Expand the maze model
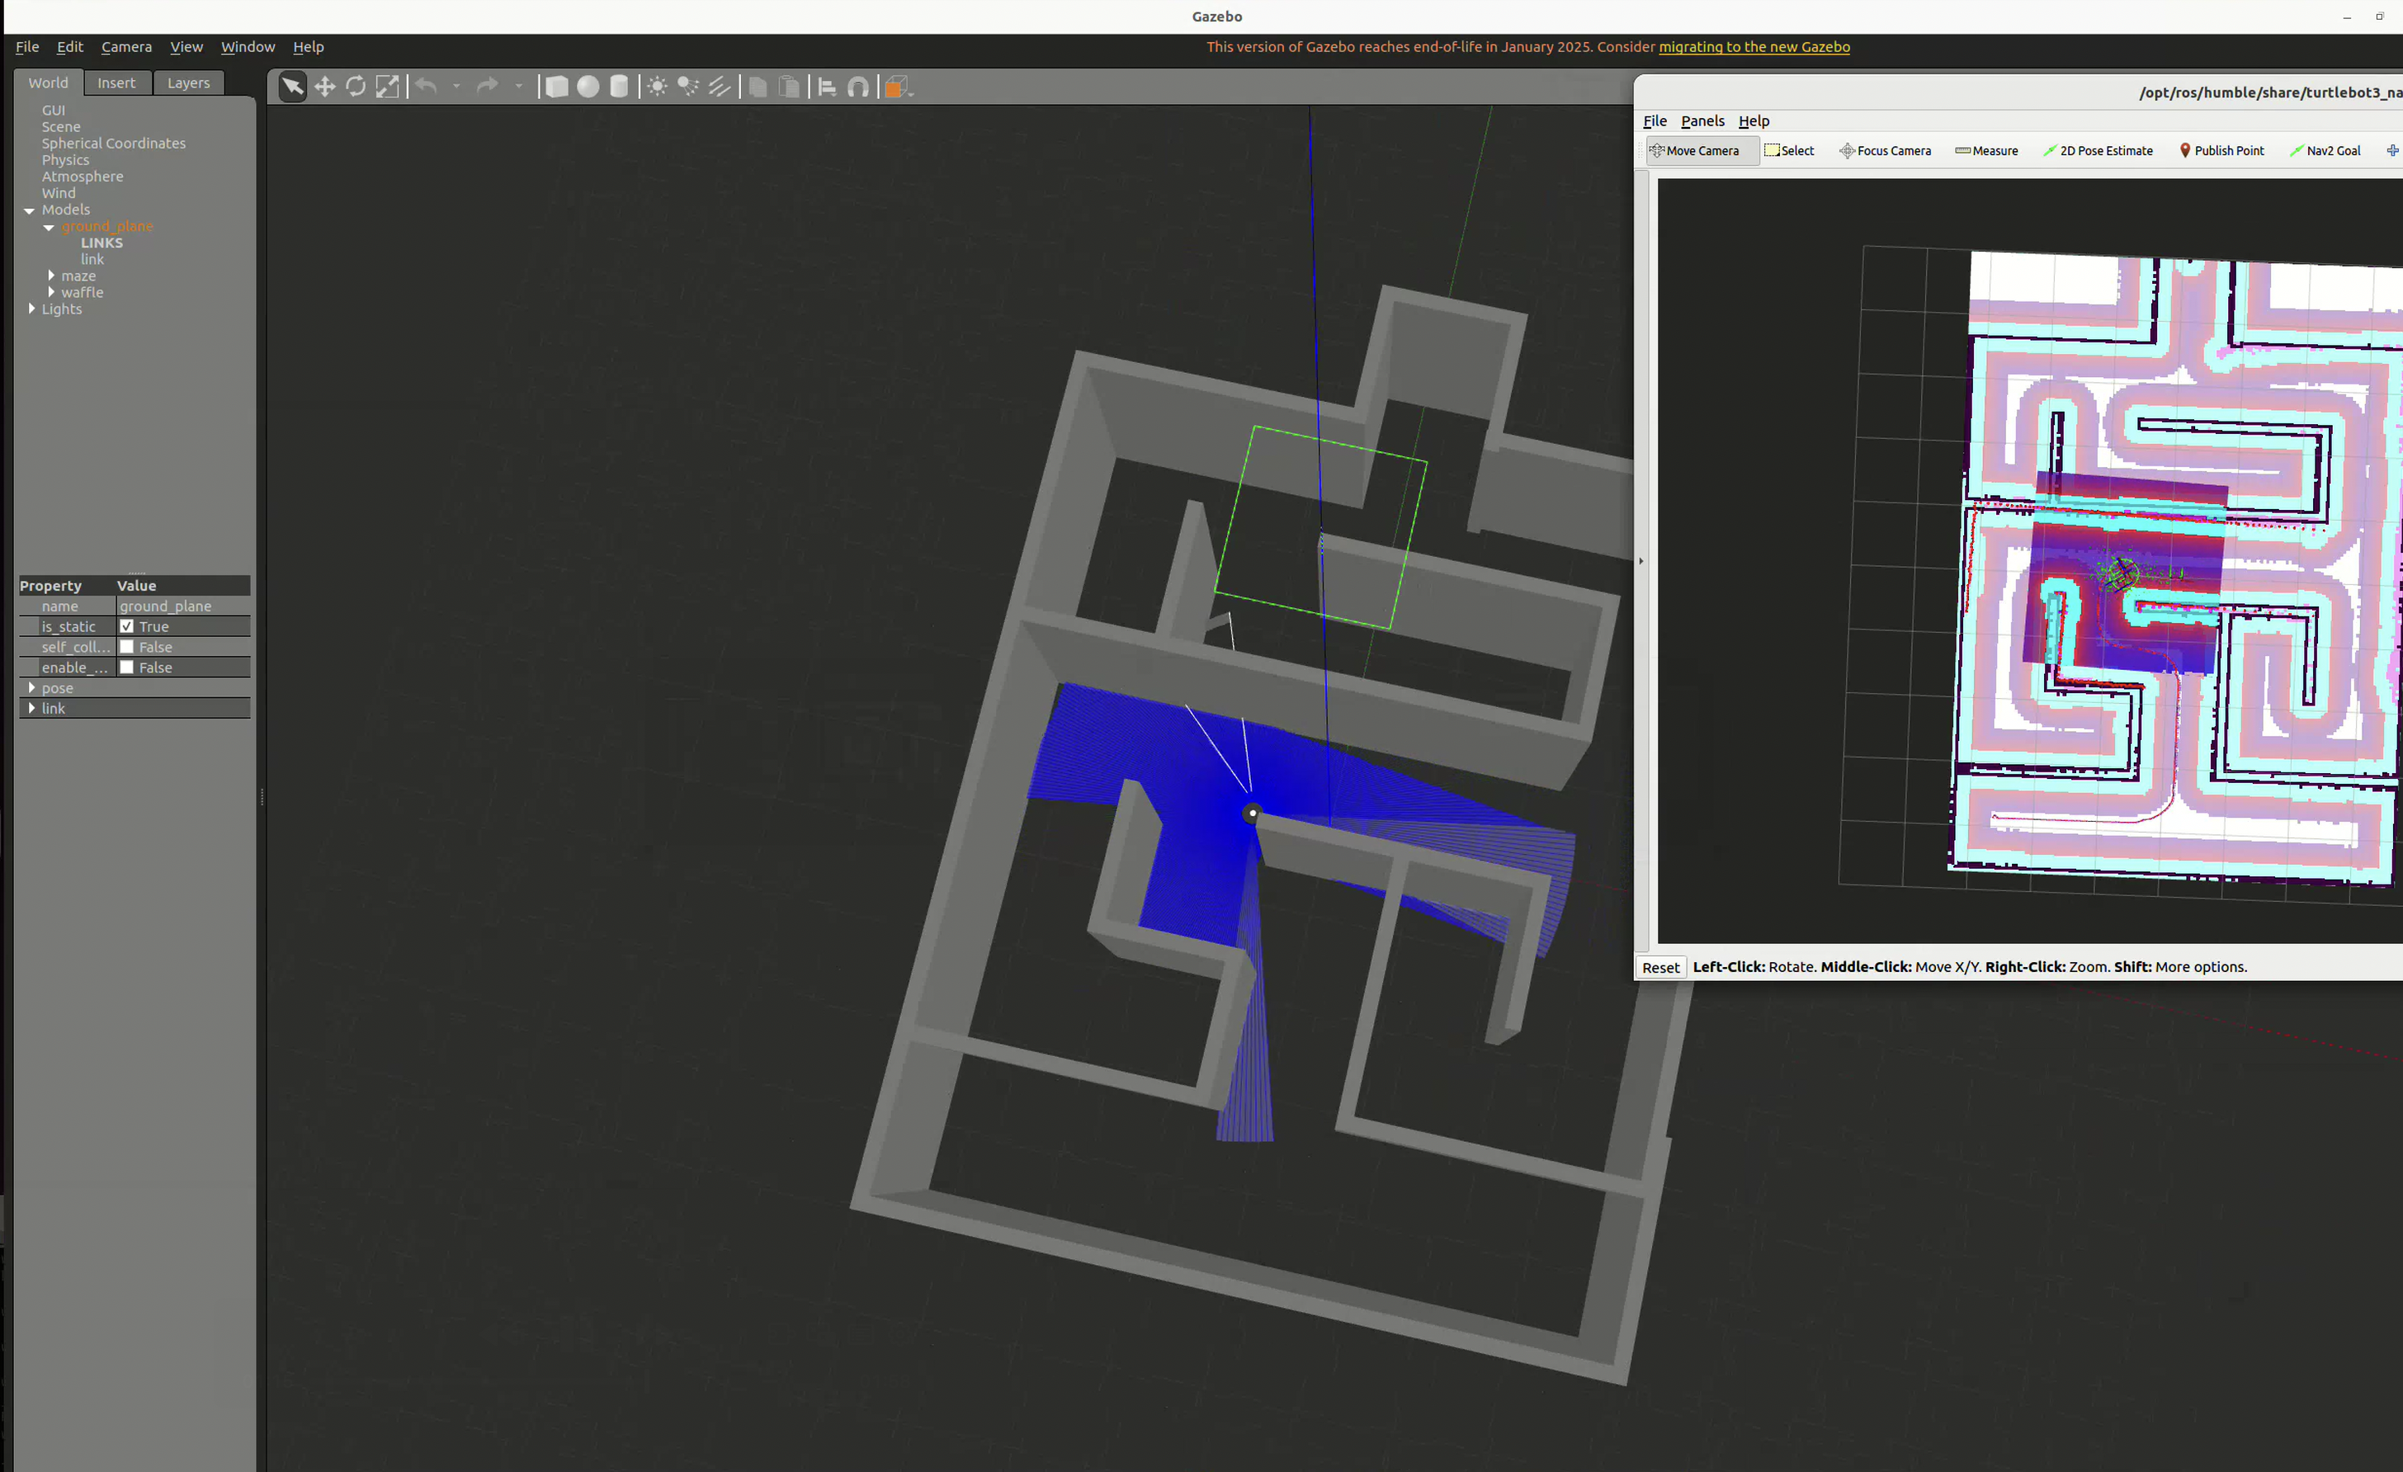This screenshot has width=2403, height=1472. click(x=52, y=276)
